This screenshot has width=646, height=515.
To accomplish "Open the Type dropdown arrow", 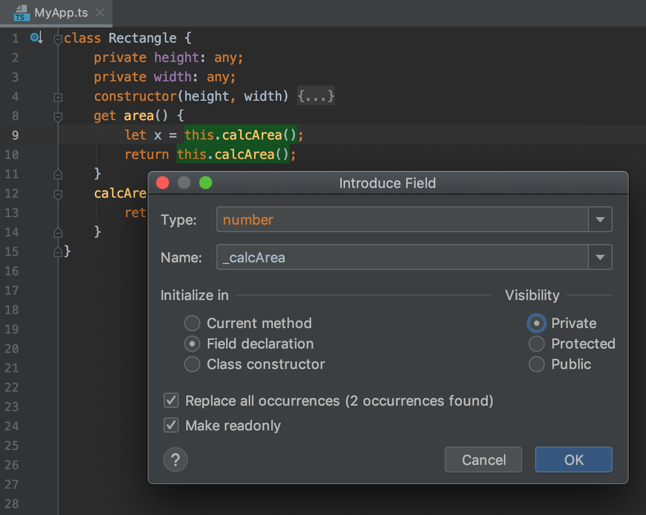I will [600, 219].
